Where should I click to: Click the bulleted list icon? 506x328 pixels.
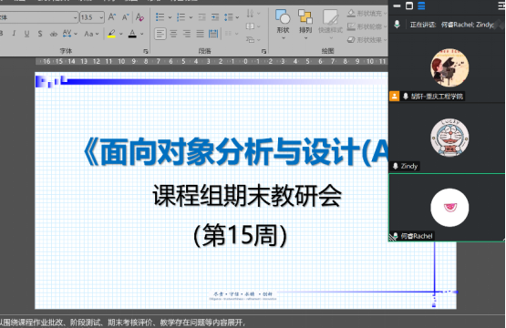(x=160, y=16)
